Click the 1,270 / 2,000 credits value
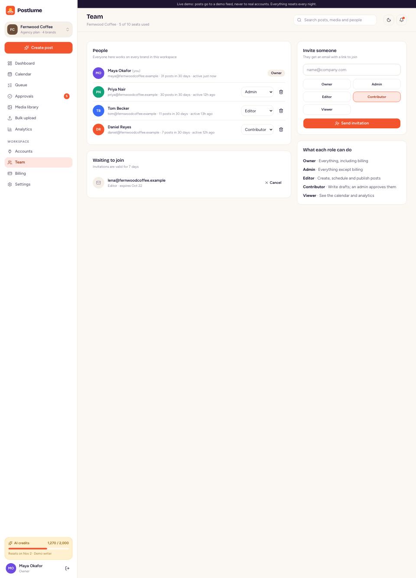Image resolution: width=416 pixels, height=578 pixels. [x=58, y=543]
